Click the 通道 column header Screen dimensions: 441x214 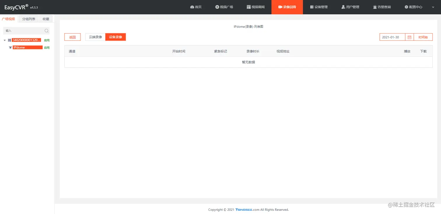72,51
